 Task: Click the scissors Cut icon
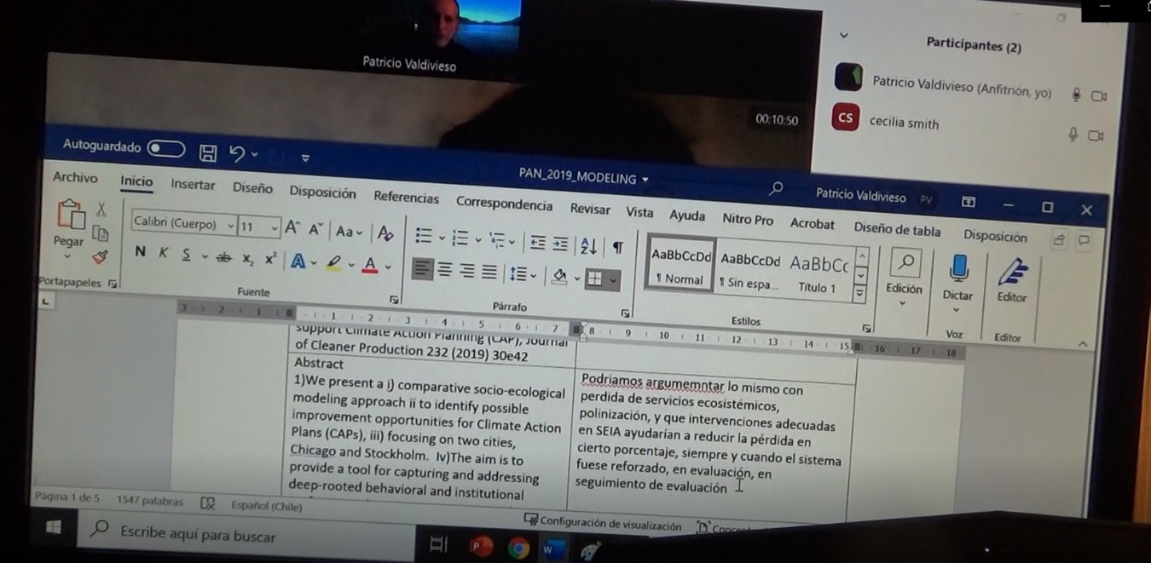[x=101, y=209]
